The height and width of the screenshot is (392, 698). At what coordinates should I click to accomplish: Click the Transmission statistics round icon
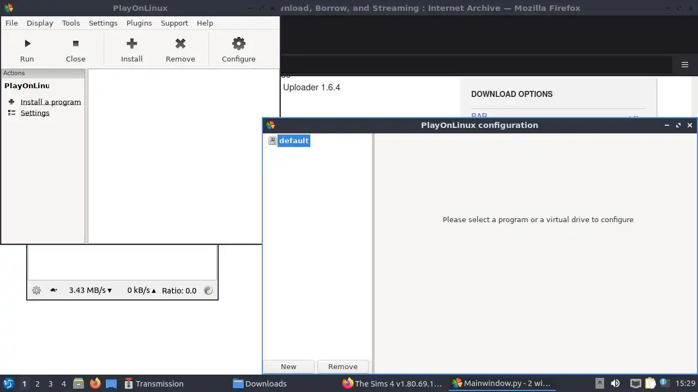coord(208,290)
